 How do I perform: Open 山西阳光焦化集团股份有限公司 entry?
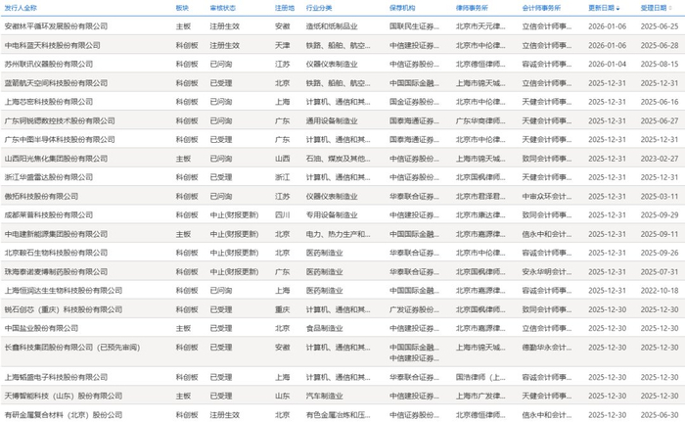56,159
